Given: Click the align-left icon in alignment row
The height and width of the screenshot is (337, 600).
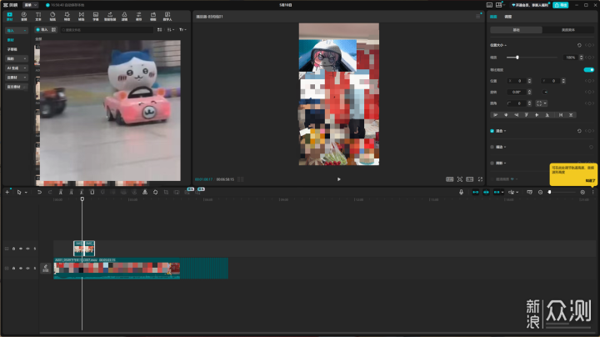Looking at the screenshot, I should tap(496, 115).
